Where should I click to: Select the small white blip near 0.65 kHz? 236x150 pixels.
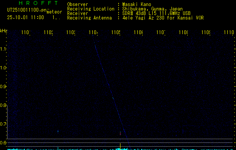58,131
